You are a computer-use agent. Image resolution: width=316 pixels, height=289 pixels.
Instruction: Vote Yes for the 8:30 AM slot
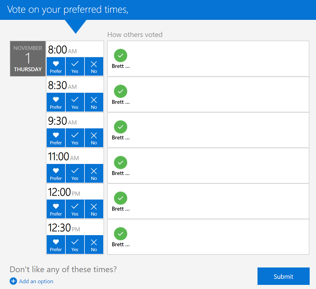[x=75, y=102]
